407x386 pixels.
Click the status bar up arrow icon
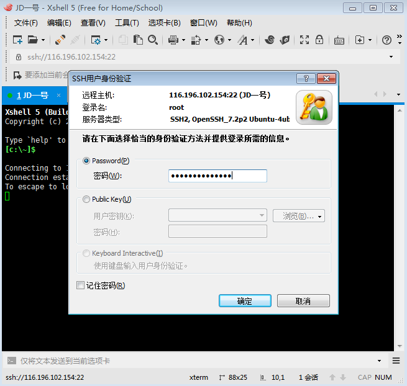tap(332, 377)
